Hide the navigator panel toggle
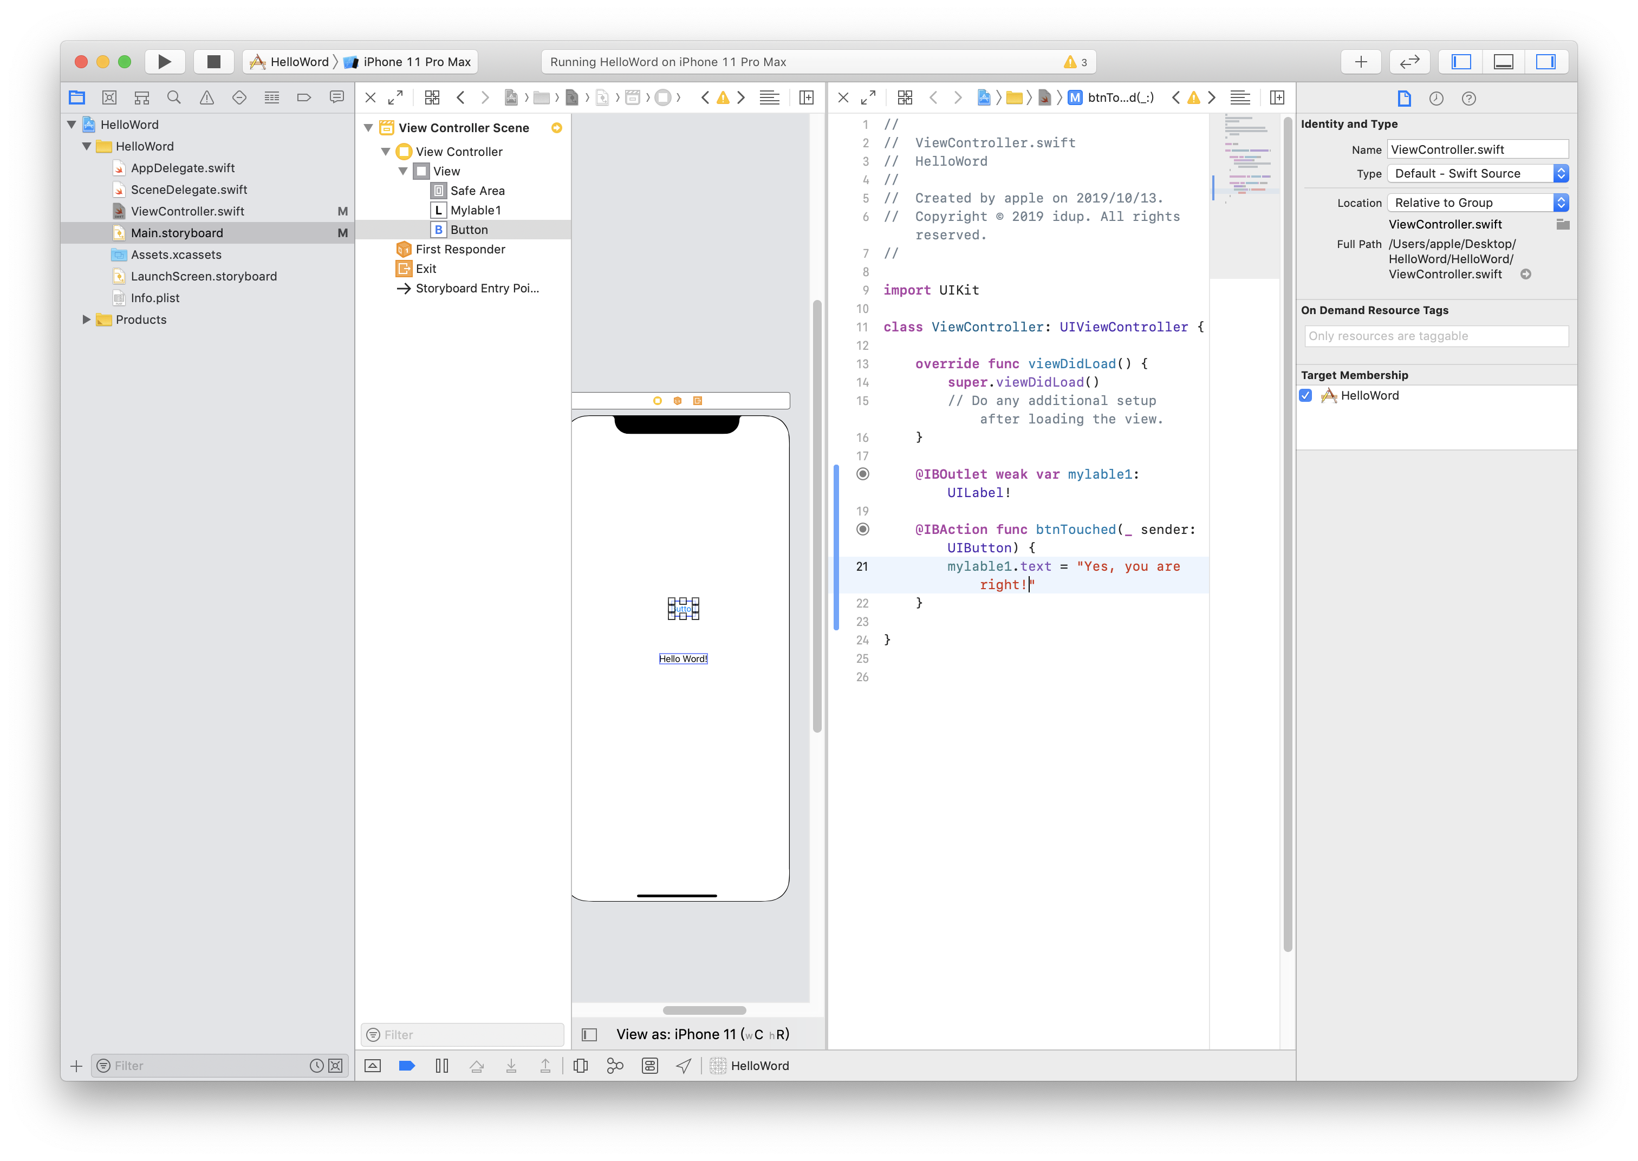 click(x=1461, y=62)
